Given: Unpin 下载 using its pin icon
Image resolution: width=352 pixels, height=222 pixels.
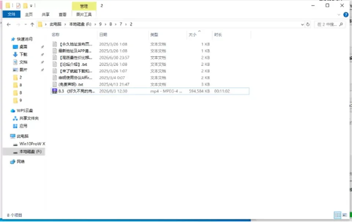Looking at the screenshot, I should pyautogui.click(x=43, y=54).
